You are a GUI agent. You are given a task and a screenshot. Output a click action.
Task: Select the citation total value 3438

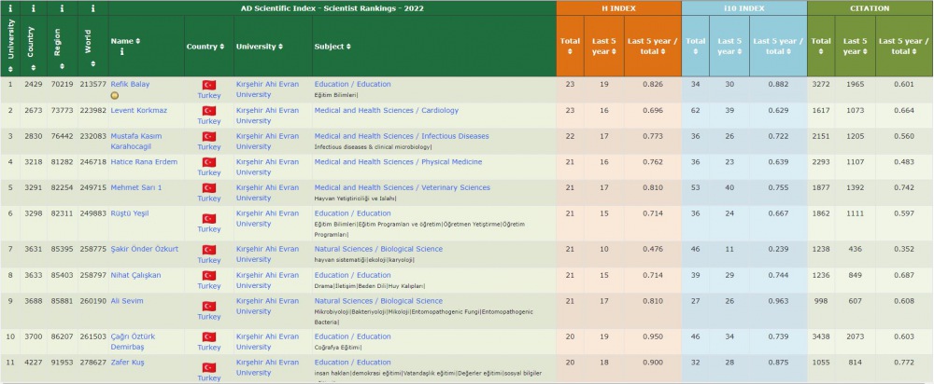point(821,336)
